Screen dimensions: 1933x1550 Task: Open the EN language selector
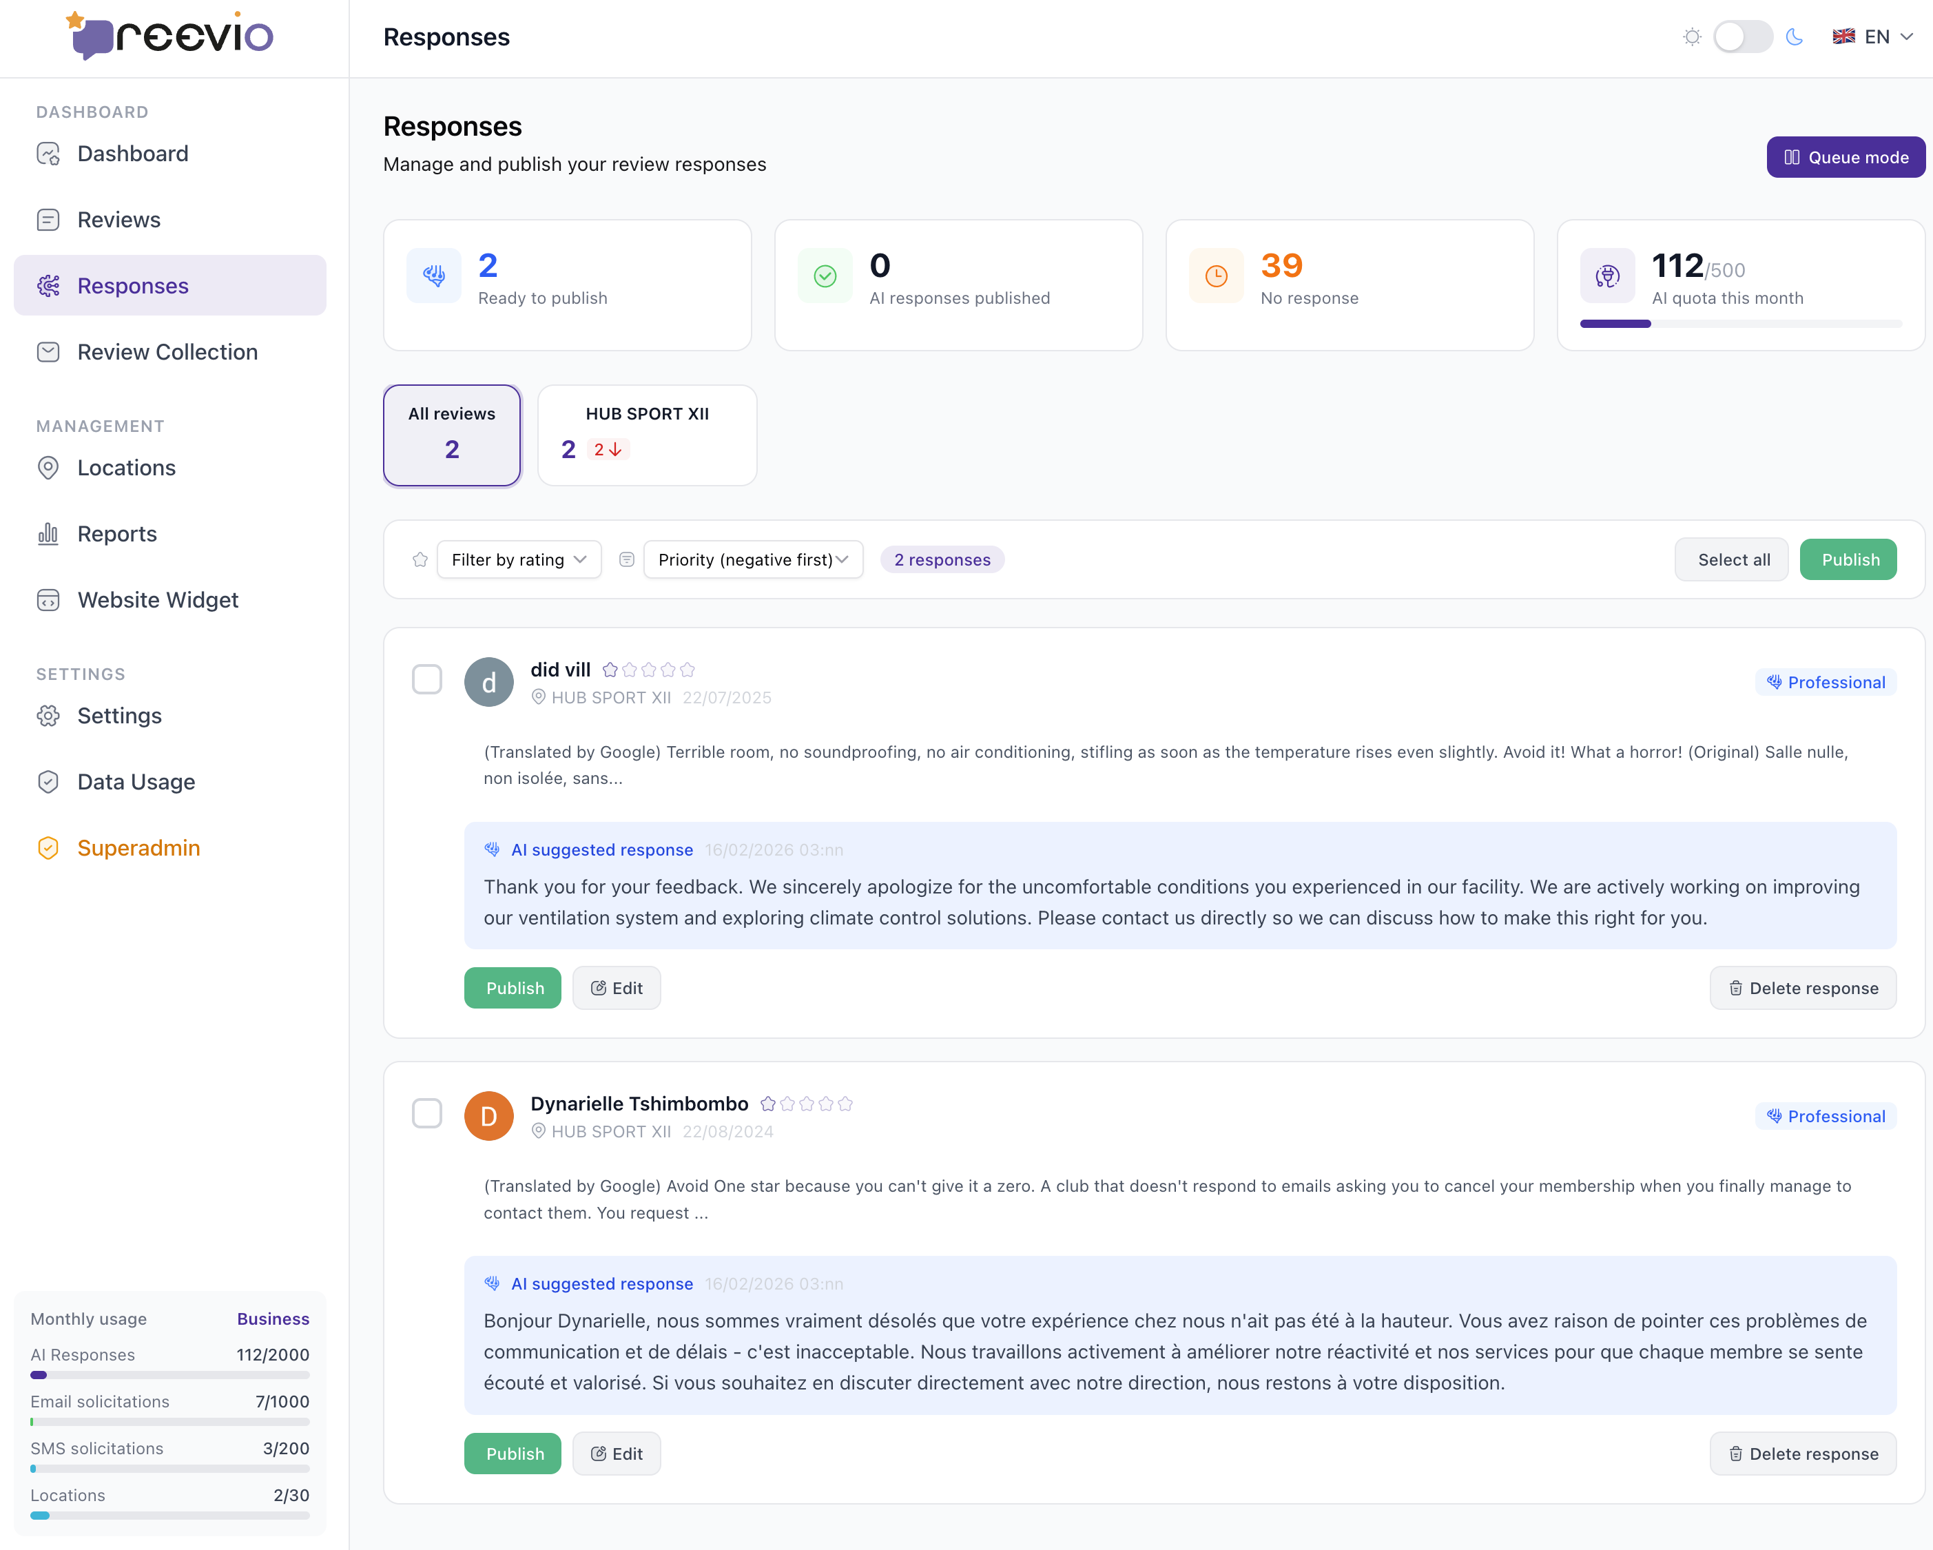[1873, 37]
